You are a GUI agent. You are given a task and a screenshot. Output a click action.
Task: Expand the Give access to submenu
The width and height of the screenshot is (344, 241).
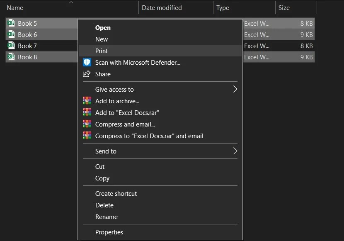pyautogui.click(x=235, y=89)
